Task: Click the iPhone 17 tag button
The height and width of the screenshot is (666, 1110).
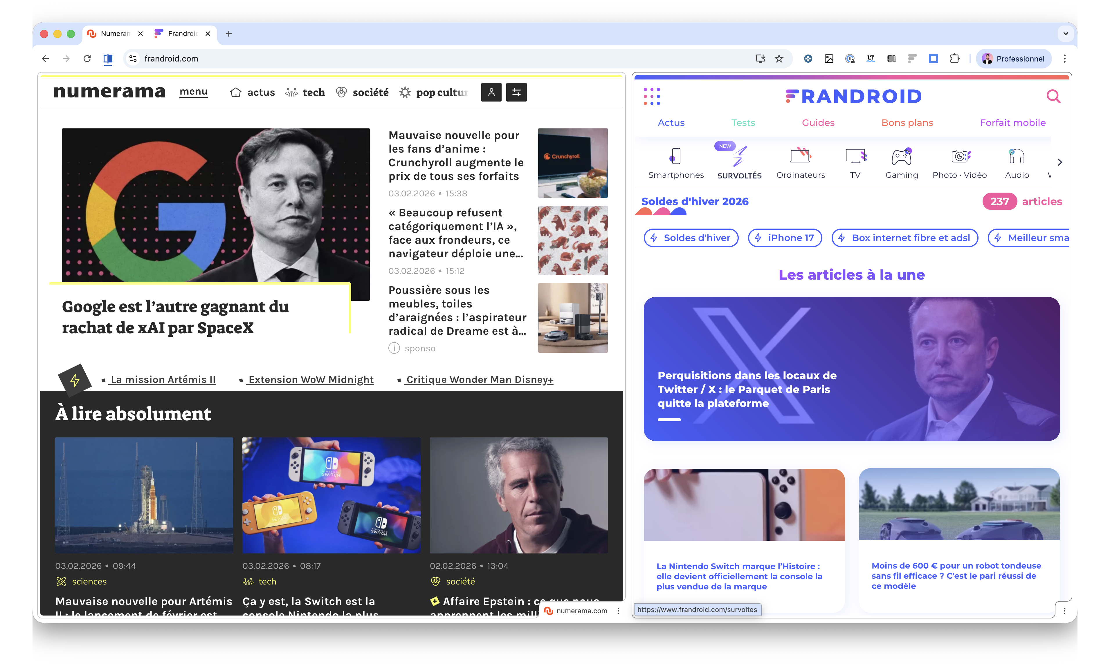Action: click(x=784, y=238)
